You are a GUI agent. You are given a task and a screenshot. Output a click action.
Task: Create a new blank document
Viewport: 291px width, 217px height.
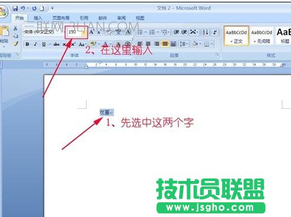point(42,8)
